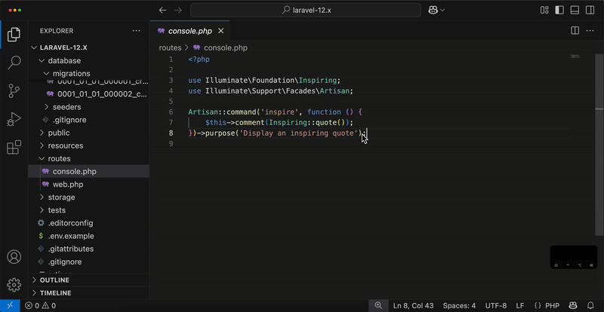Expand the resources folder
Viewport: 604px width, 312px height.
[88, 145]
